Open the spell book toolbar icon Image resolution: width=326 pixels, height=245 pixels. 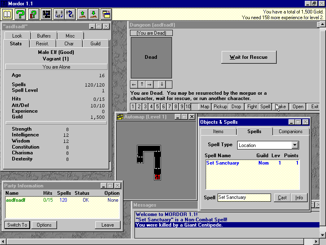coord(7,14)
